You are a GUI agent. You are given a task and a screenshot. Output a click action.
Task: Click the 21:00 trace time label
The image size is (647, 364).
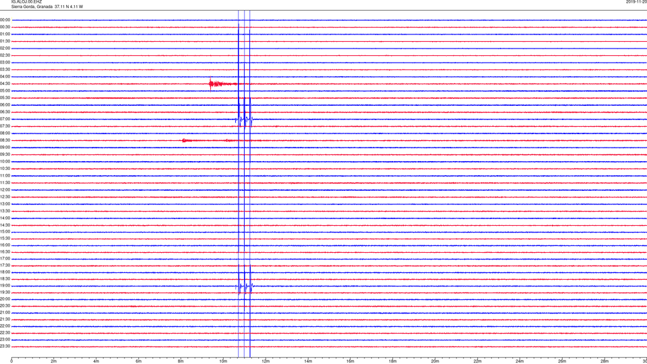[5, 313]
